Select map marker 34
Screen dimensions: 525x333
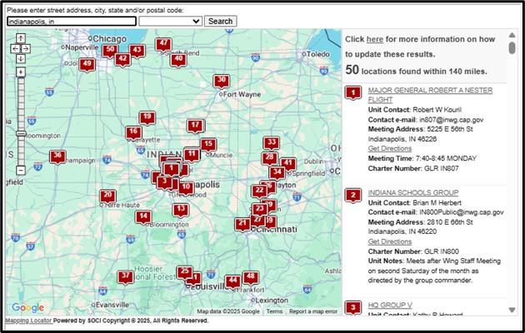coord(277,173)
